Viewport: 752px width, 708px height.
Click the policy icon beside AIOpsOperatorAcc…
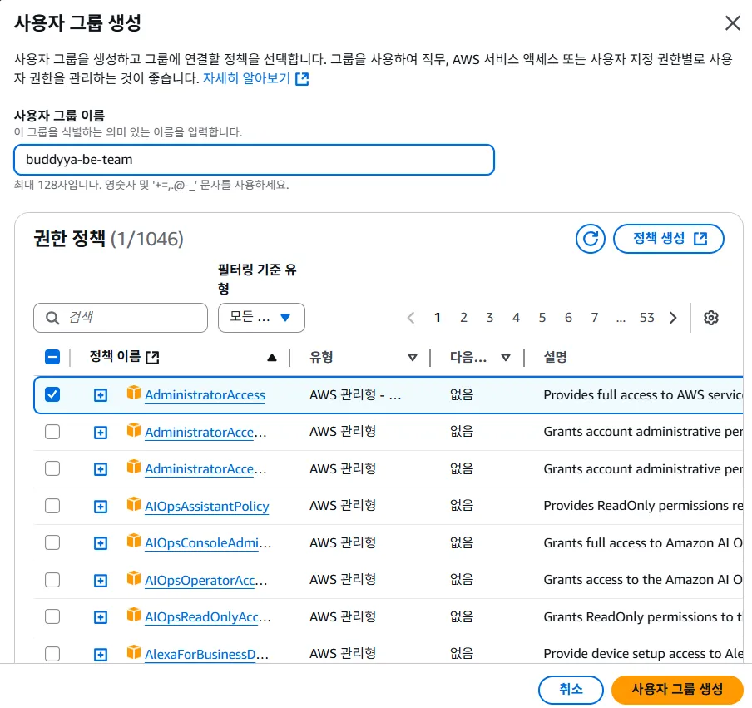pyautogui.click(x=134, y=578)
